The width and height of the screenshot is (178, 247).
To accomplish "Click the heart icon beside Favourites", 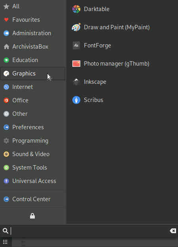I will [x=6, y=20].
